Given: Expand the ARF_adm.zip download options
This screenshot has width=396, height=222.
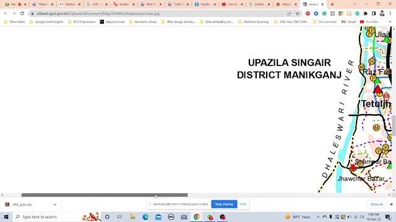Looking at the screenshot, I should pos(55,205).
